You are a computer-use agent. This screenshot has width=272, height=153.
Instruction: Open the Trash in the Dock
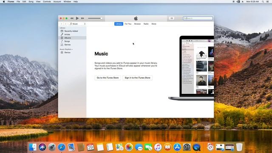coord(239,147)
